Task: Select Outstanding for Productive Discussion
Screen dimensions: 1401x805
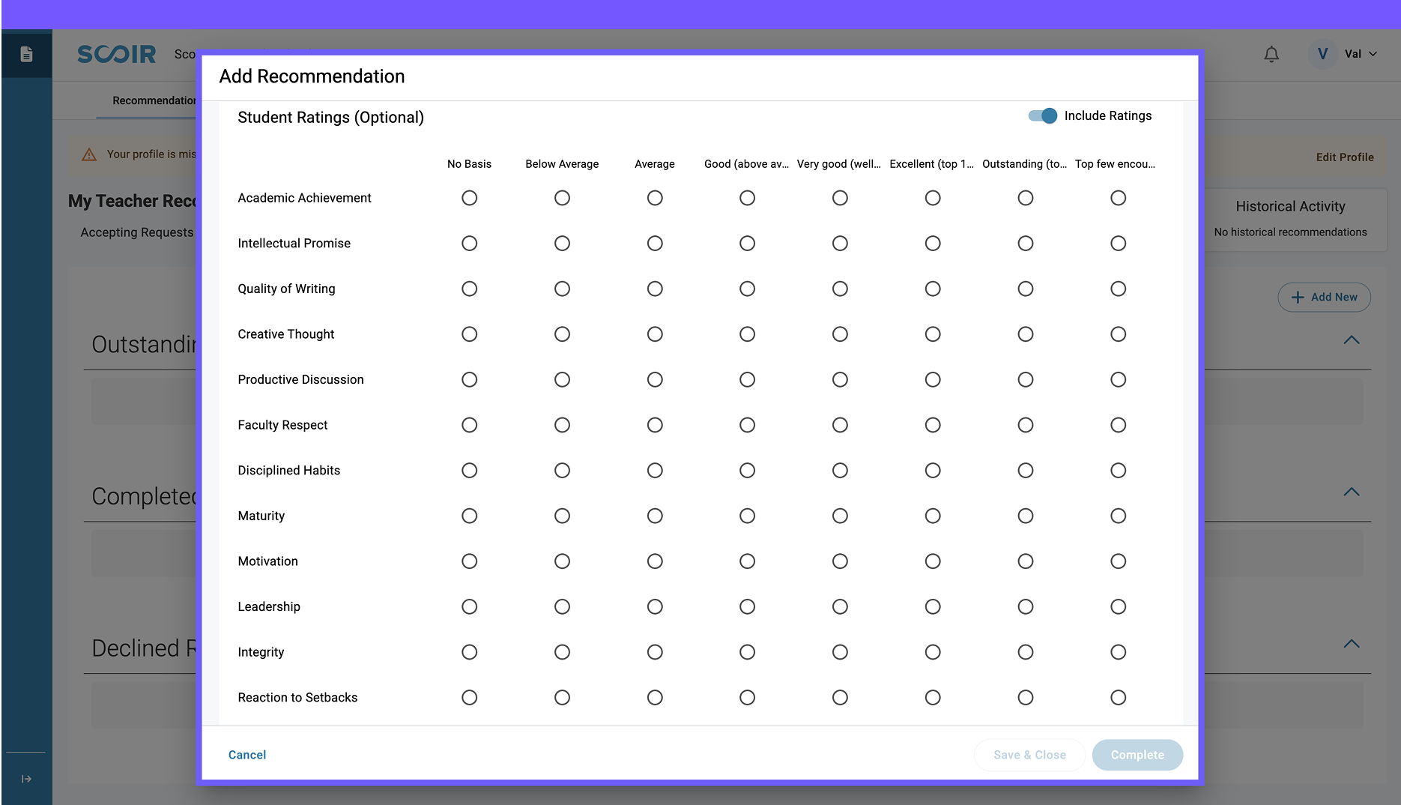Action: [x=1026, y=380]
